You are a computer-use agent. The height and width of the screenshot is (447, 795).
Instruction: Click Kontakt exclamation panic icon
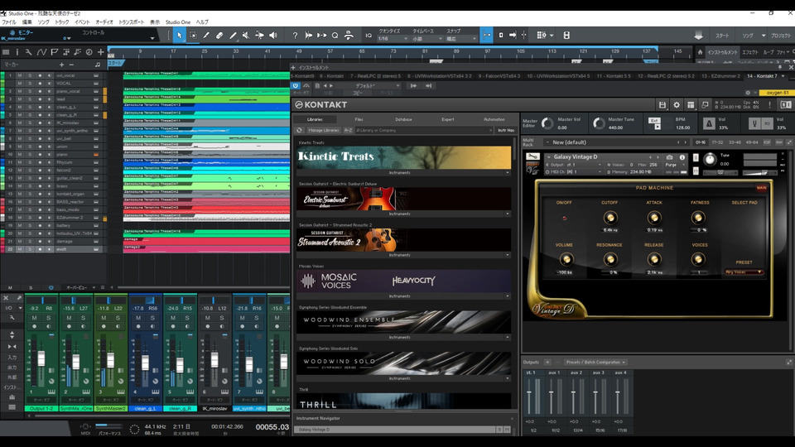point(769,105)
